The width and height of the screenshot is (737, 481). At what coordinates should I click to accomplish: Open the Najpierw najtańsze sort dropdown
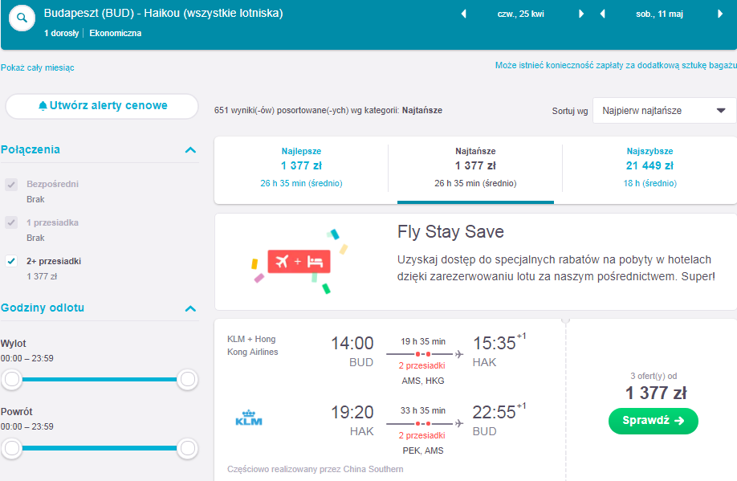[664, 111]
